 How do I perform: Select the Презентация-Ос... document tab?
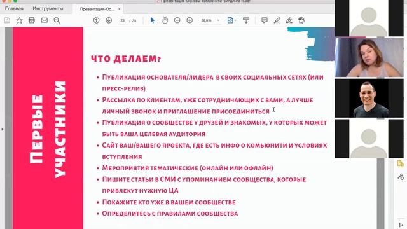click(97, 9)
